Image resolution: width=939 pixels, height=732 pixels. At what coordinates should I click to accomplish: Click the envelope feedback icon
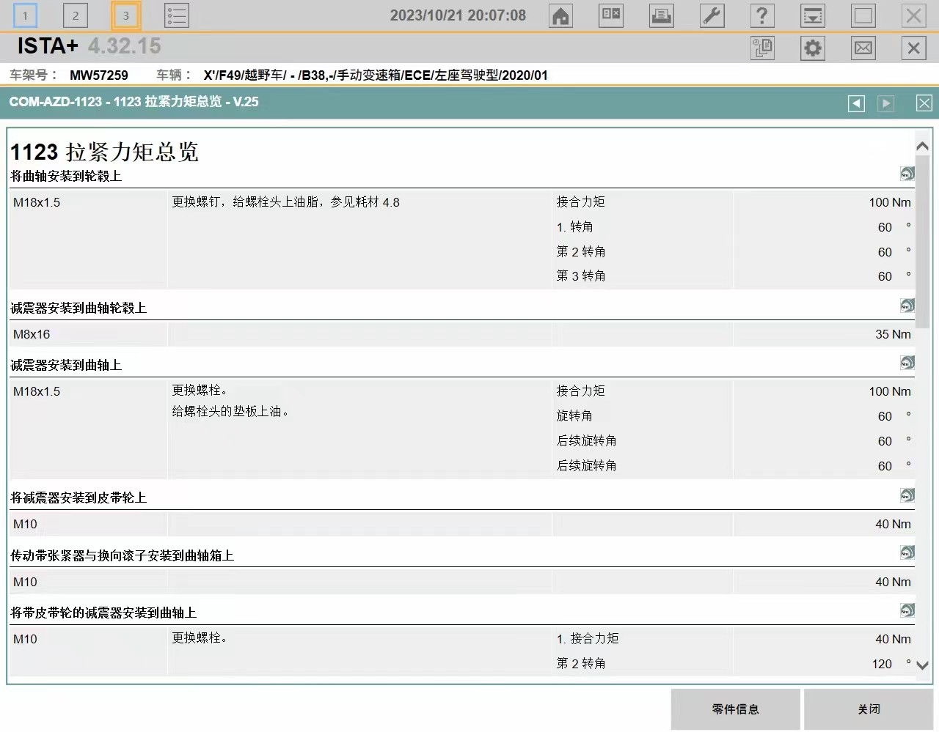(863, 48)
